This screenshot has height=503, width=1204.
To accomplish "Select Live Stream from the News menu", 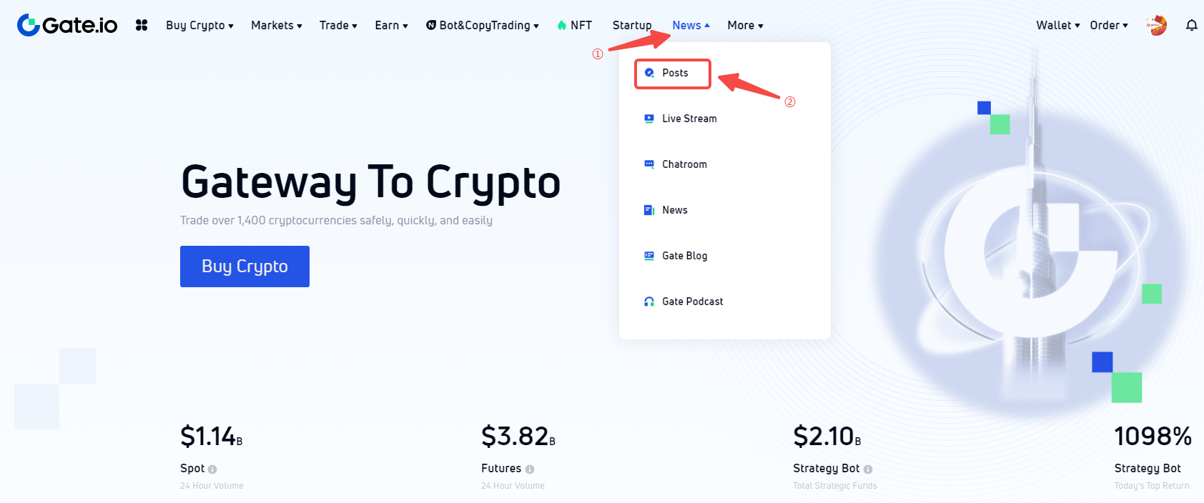I will click(x=689, y=119).
